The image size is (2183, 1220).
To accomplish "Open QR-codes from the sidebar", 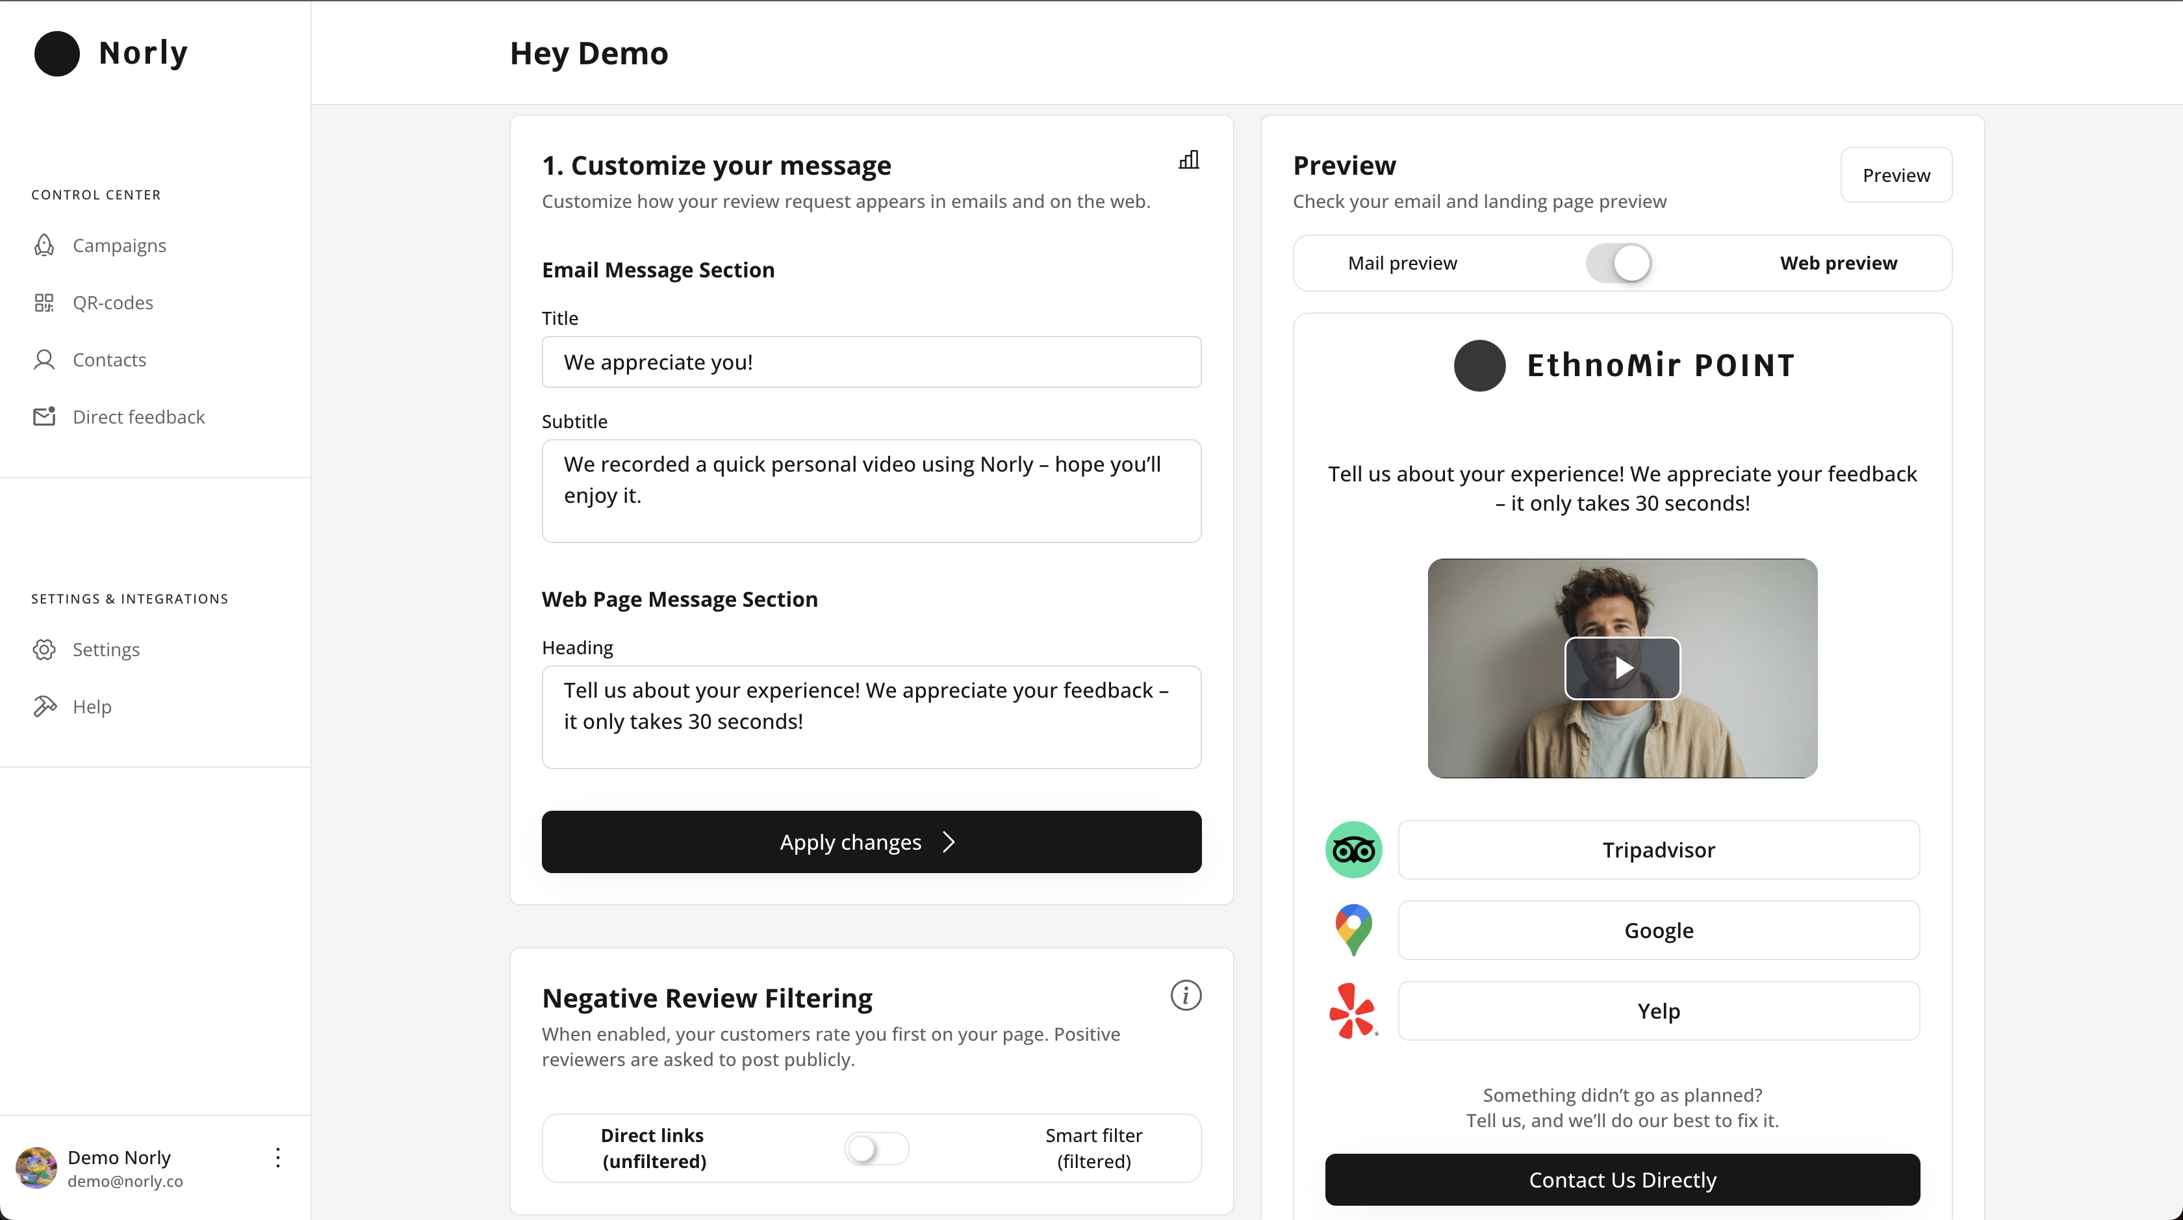I will coord(112,303).
